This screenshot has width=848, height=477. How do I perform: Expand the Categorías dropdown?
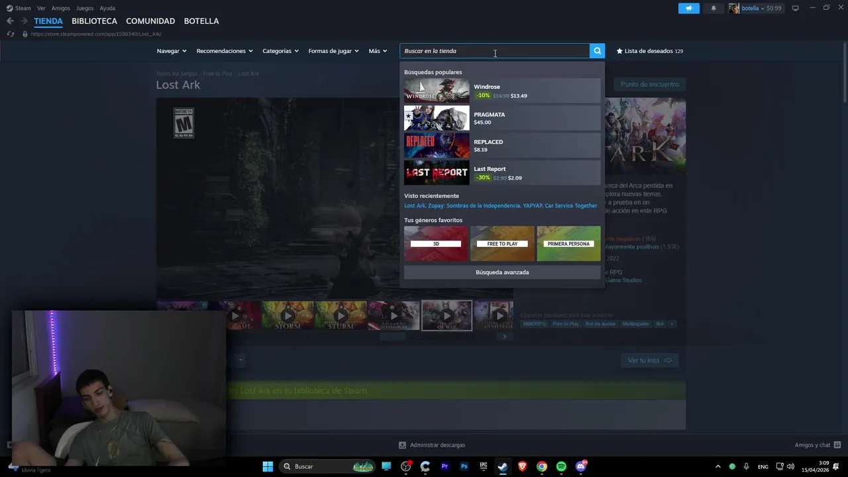(280, 51)
